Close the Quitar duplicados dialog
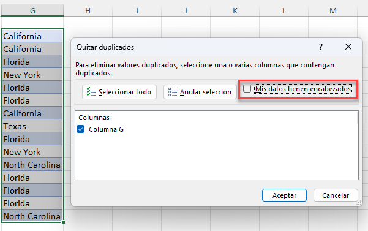The height and width of the screenshot is (231, 368). tap(348, 47)
